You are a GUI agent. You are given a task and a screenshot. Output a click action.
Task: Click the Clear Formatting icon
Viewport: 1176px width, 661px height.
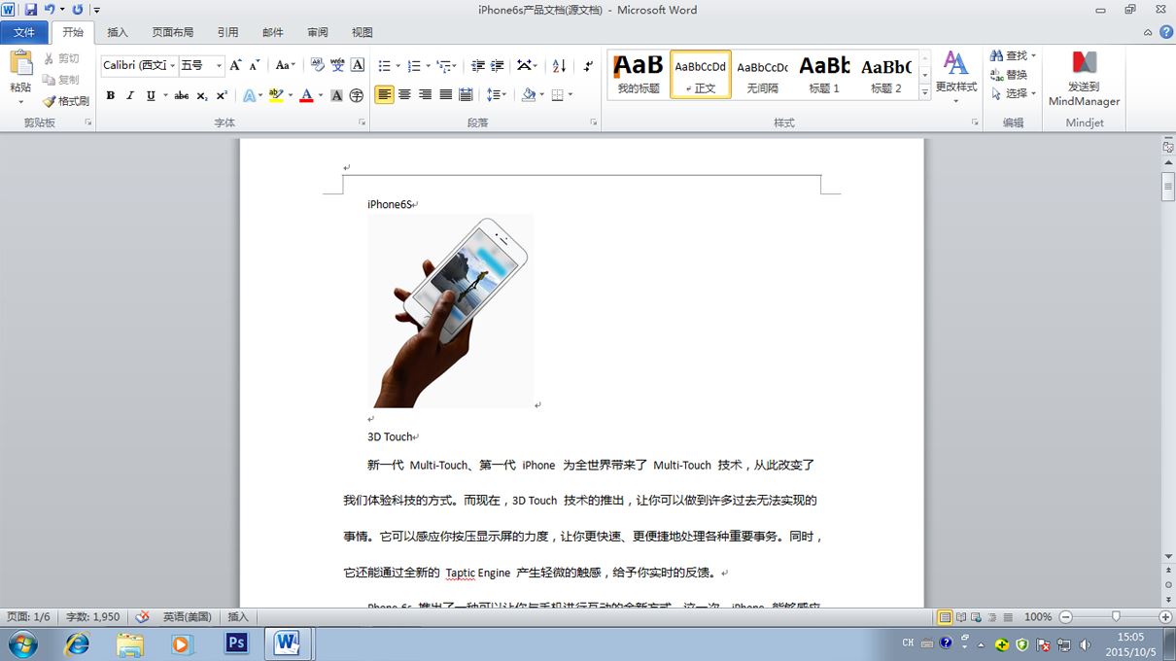click(x=317, y=65)
